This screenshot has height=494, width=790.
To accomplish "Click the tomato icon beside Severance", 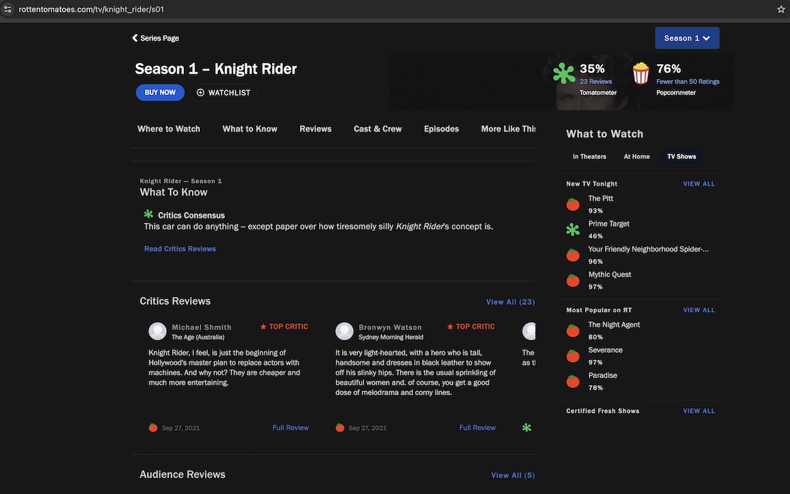I will 572,356.
